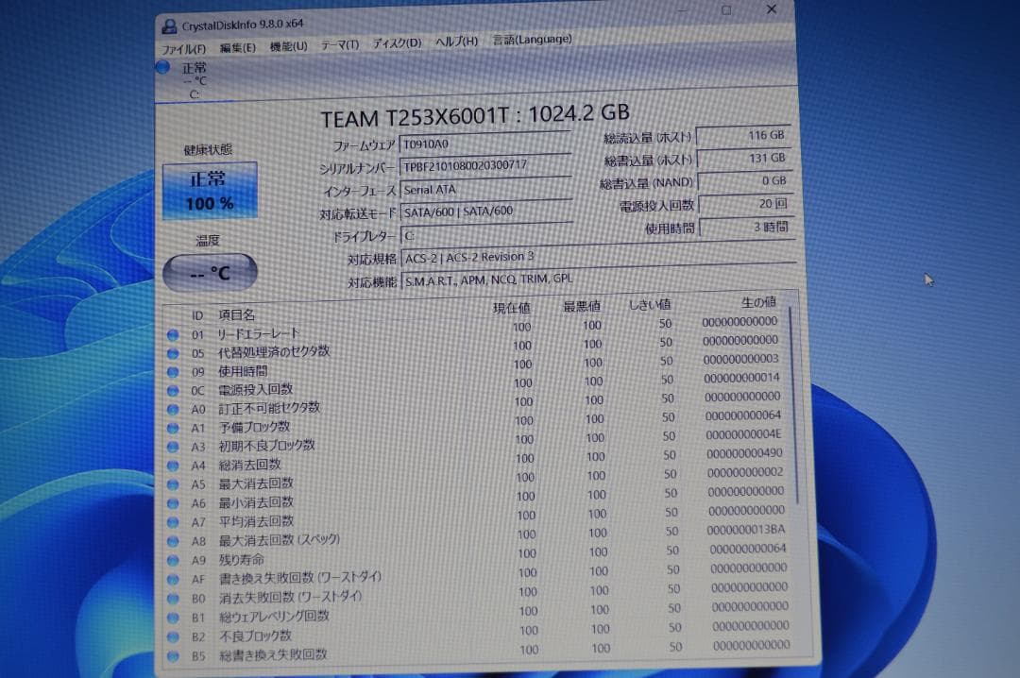Viewport: 1020px width, 678px height.
Task: Click the total NAND writes value 0 GB
Action: (x=745, y=181)
